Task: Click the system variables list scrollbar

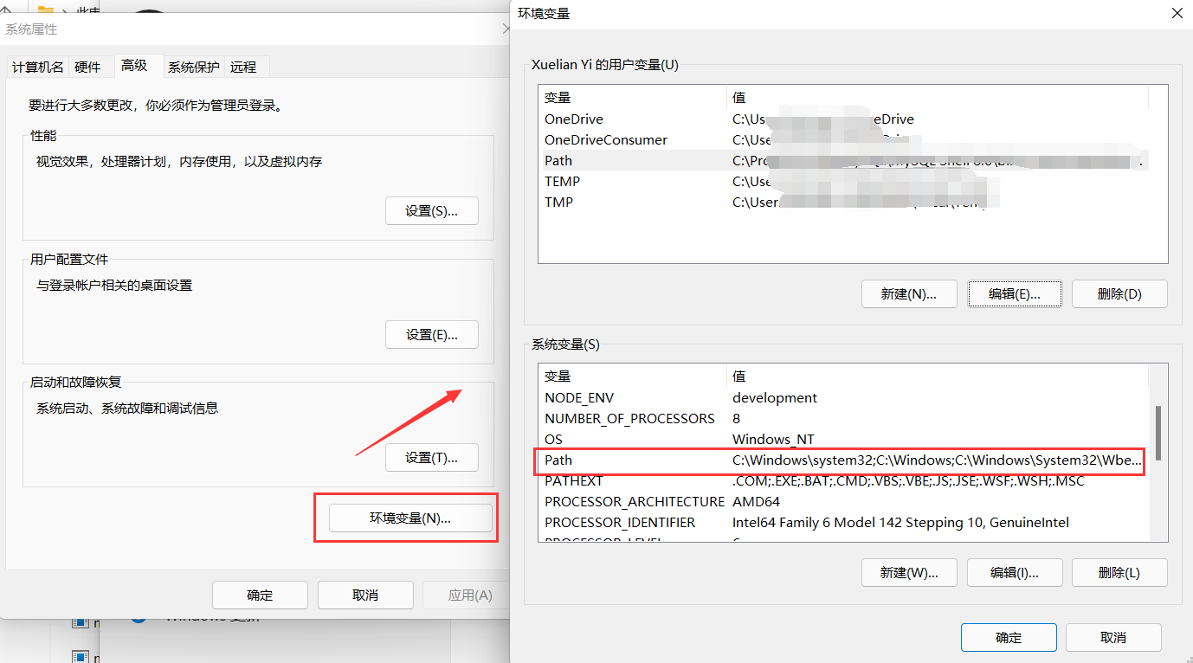Action: pyautogui.click(x=1158, y=434)
